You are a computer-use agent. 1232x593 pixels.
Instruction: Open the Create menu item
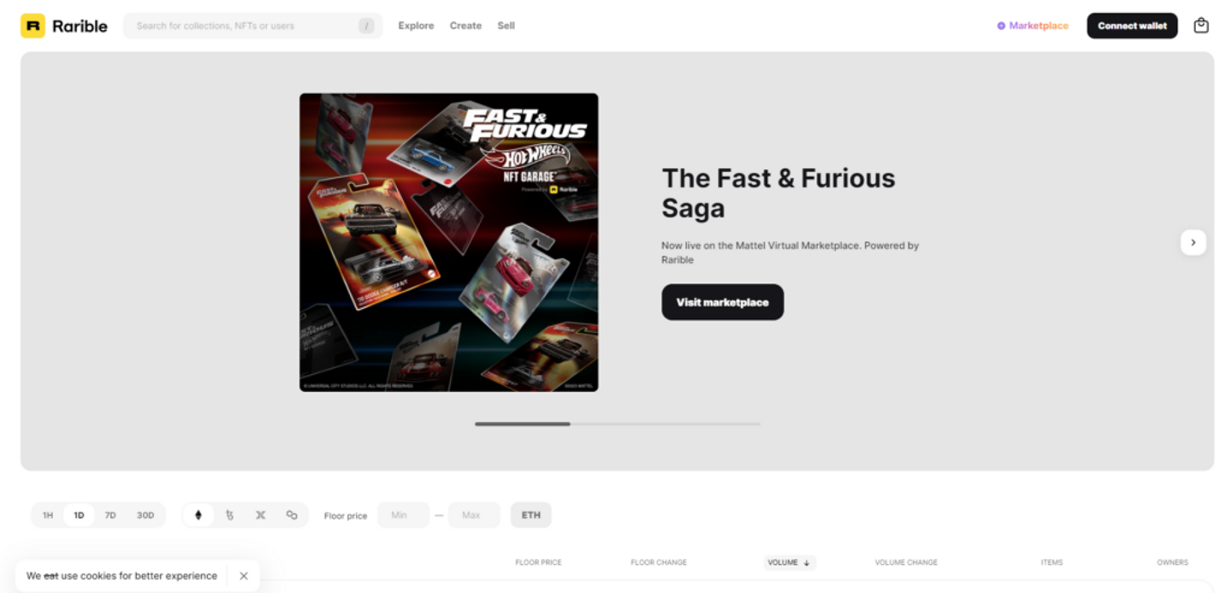465,26
